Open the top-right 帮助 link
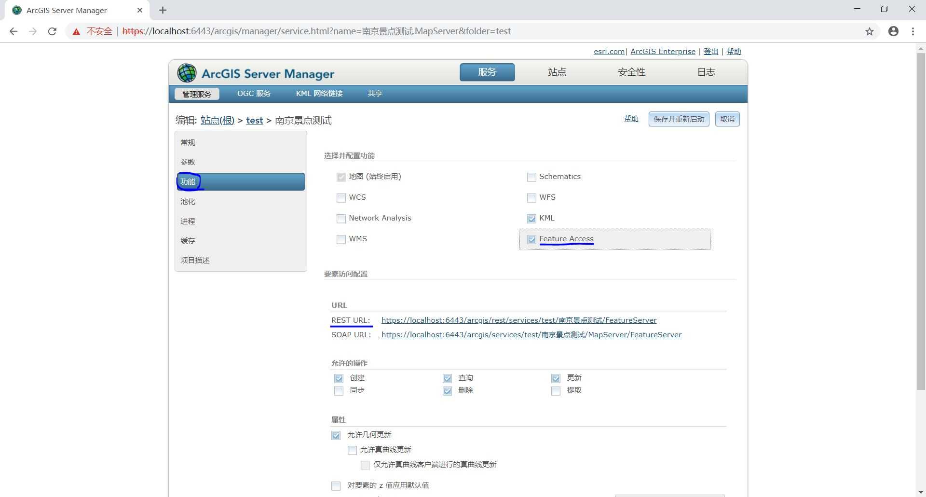This screenshot has width=926, height=497. click(734, 52)
